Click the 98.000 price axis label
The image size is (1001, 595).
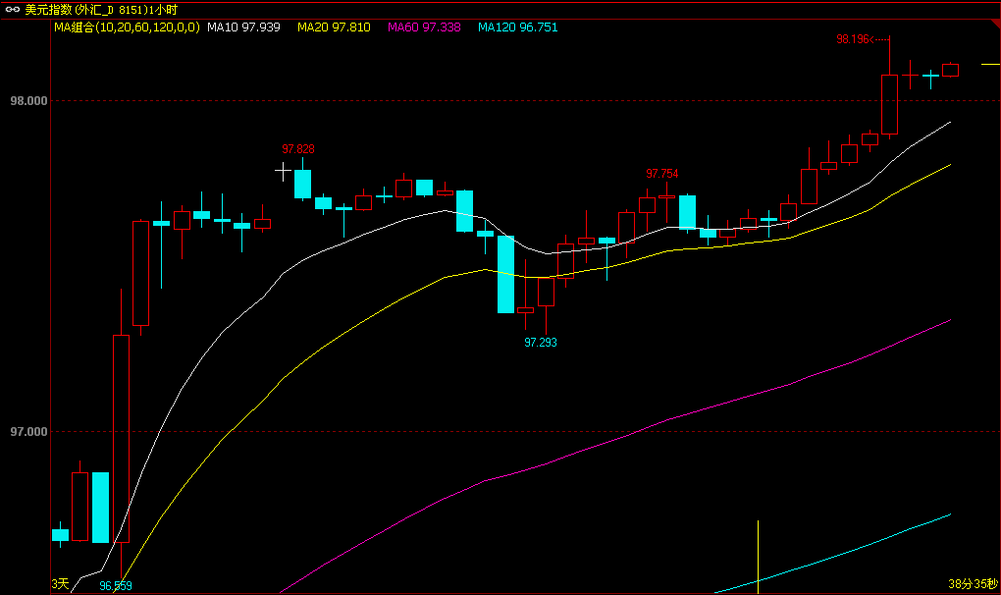point(28,101)
